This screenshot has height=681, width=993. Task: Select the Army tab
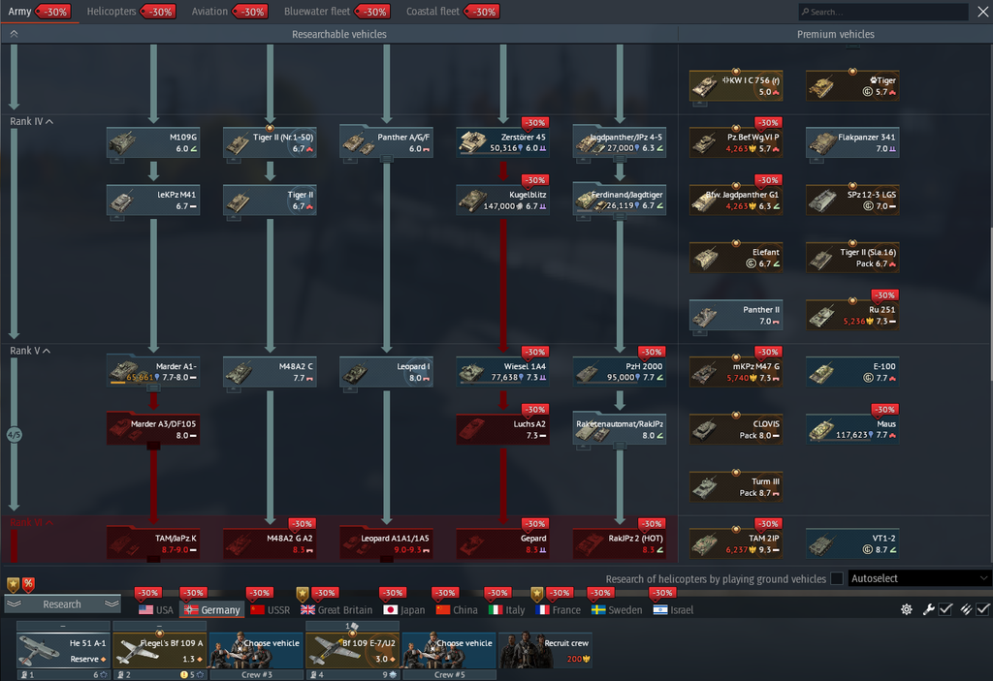39,12
